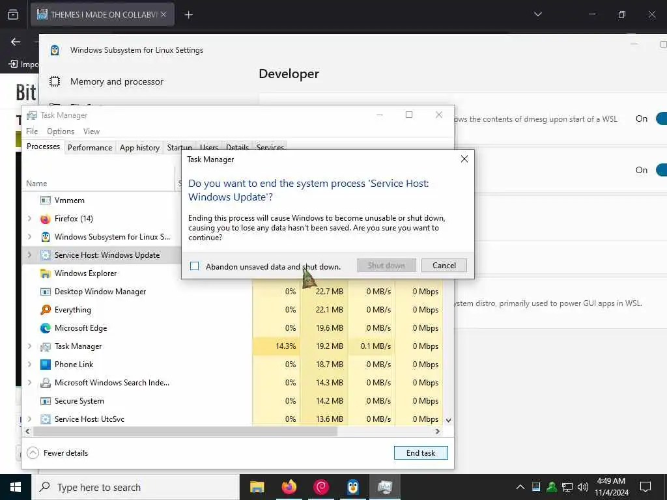Click the Service Host: UtcSvc gear icon

(x=45, y=419)
